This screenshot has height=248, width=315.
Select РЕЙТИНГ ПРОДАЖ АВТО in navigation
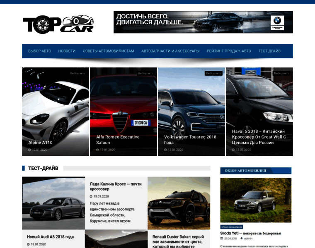229,51
